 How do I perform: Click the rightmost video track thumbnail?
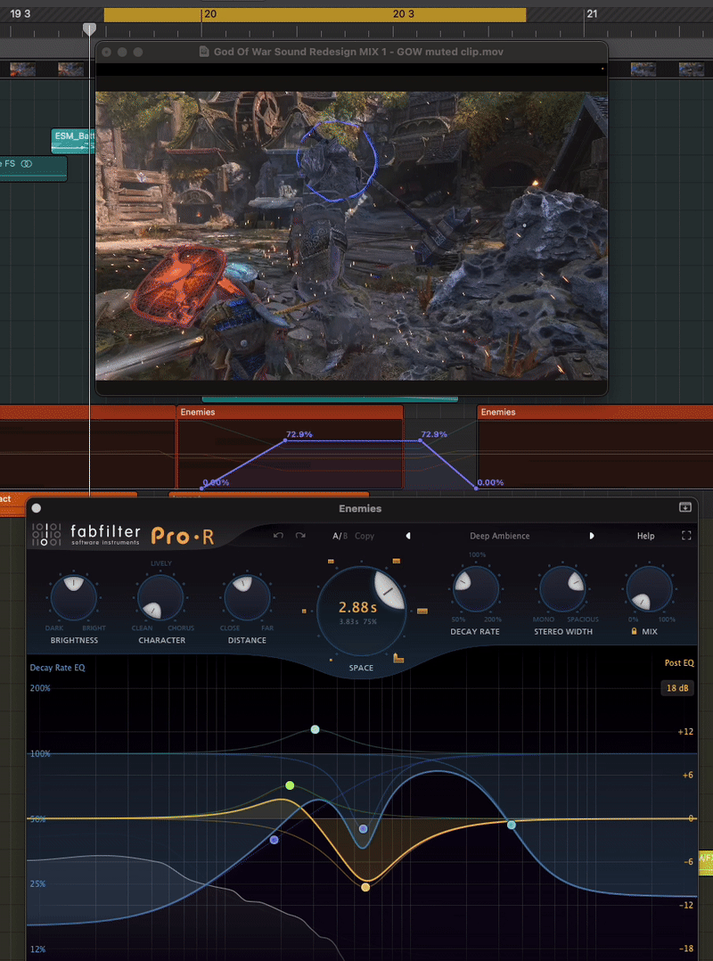pyautogui.click(x=692, y=70)
